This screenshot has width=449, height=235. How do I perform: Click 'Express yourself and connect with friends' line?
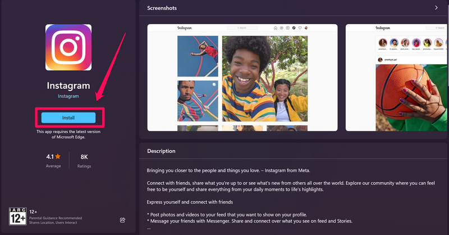tap(190, 202)
